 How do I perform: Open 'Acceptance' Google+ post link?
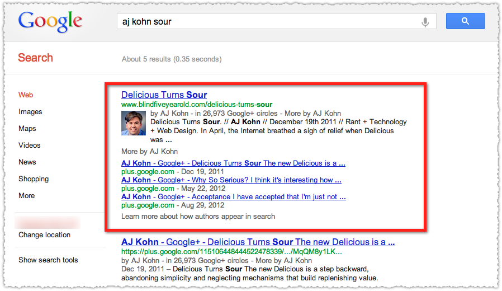[234, 197]
